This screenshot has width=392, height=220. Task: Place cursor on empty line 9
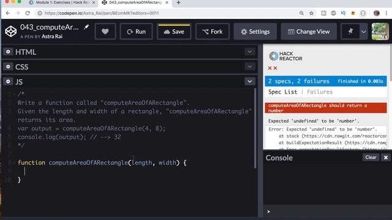tap(135, 171)
